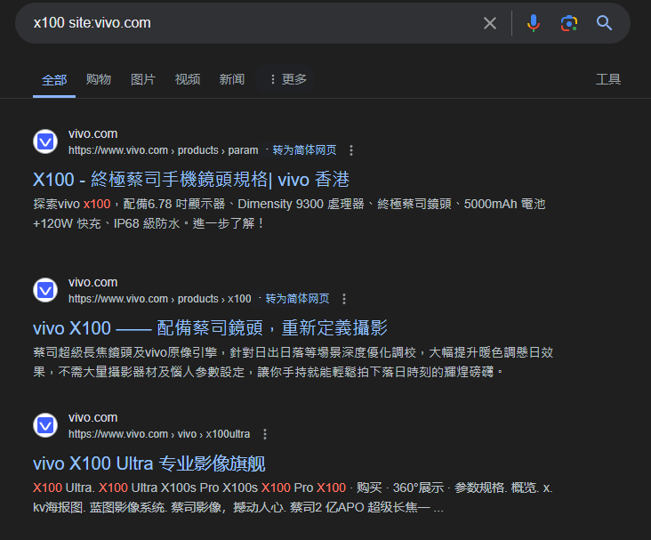This screenshot has height=540, width=651.
Task: Click the URL https://www.vivo.com › products › x100
Action: [x=160, y=299]
